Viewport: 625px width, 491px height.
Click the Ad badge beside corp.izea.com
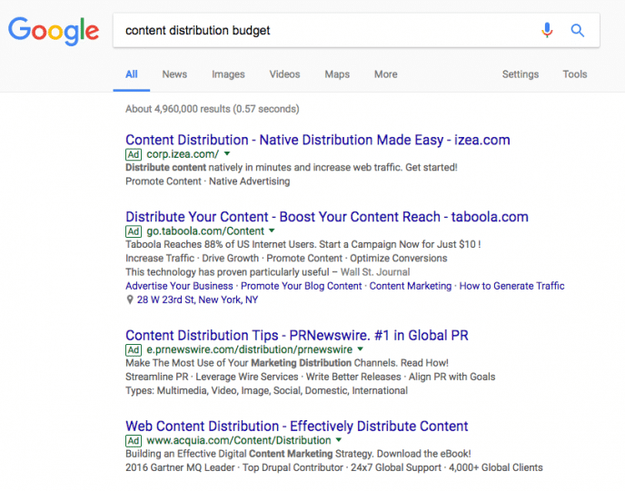[134, 154]
